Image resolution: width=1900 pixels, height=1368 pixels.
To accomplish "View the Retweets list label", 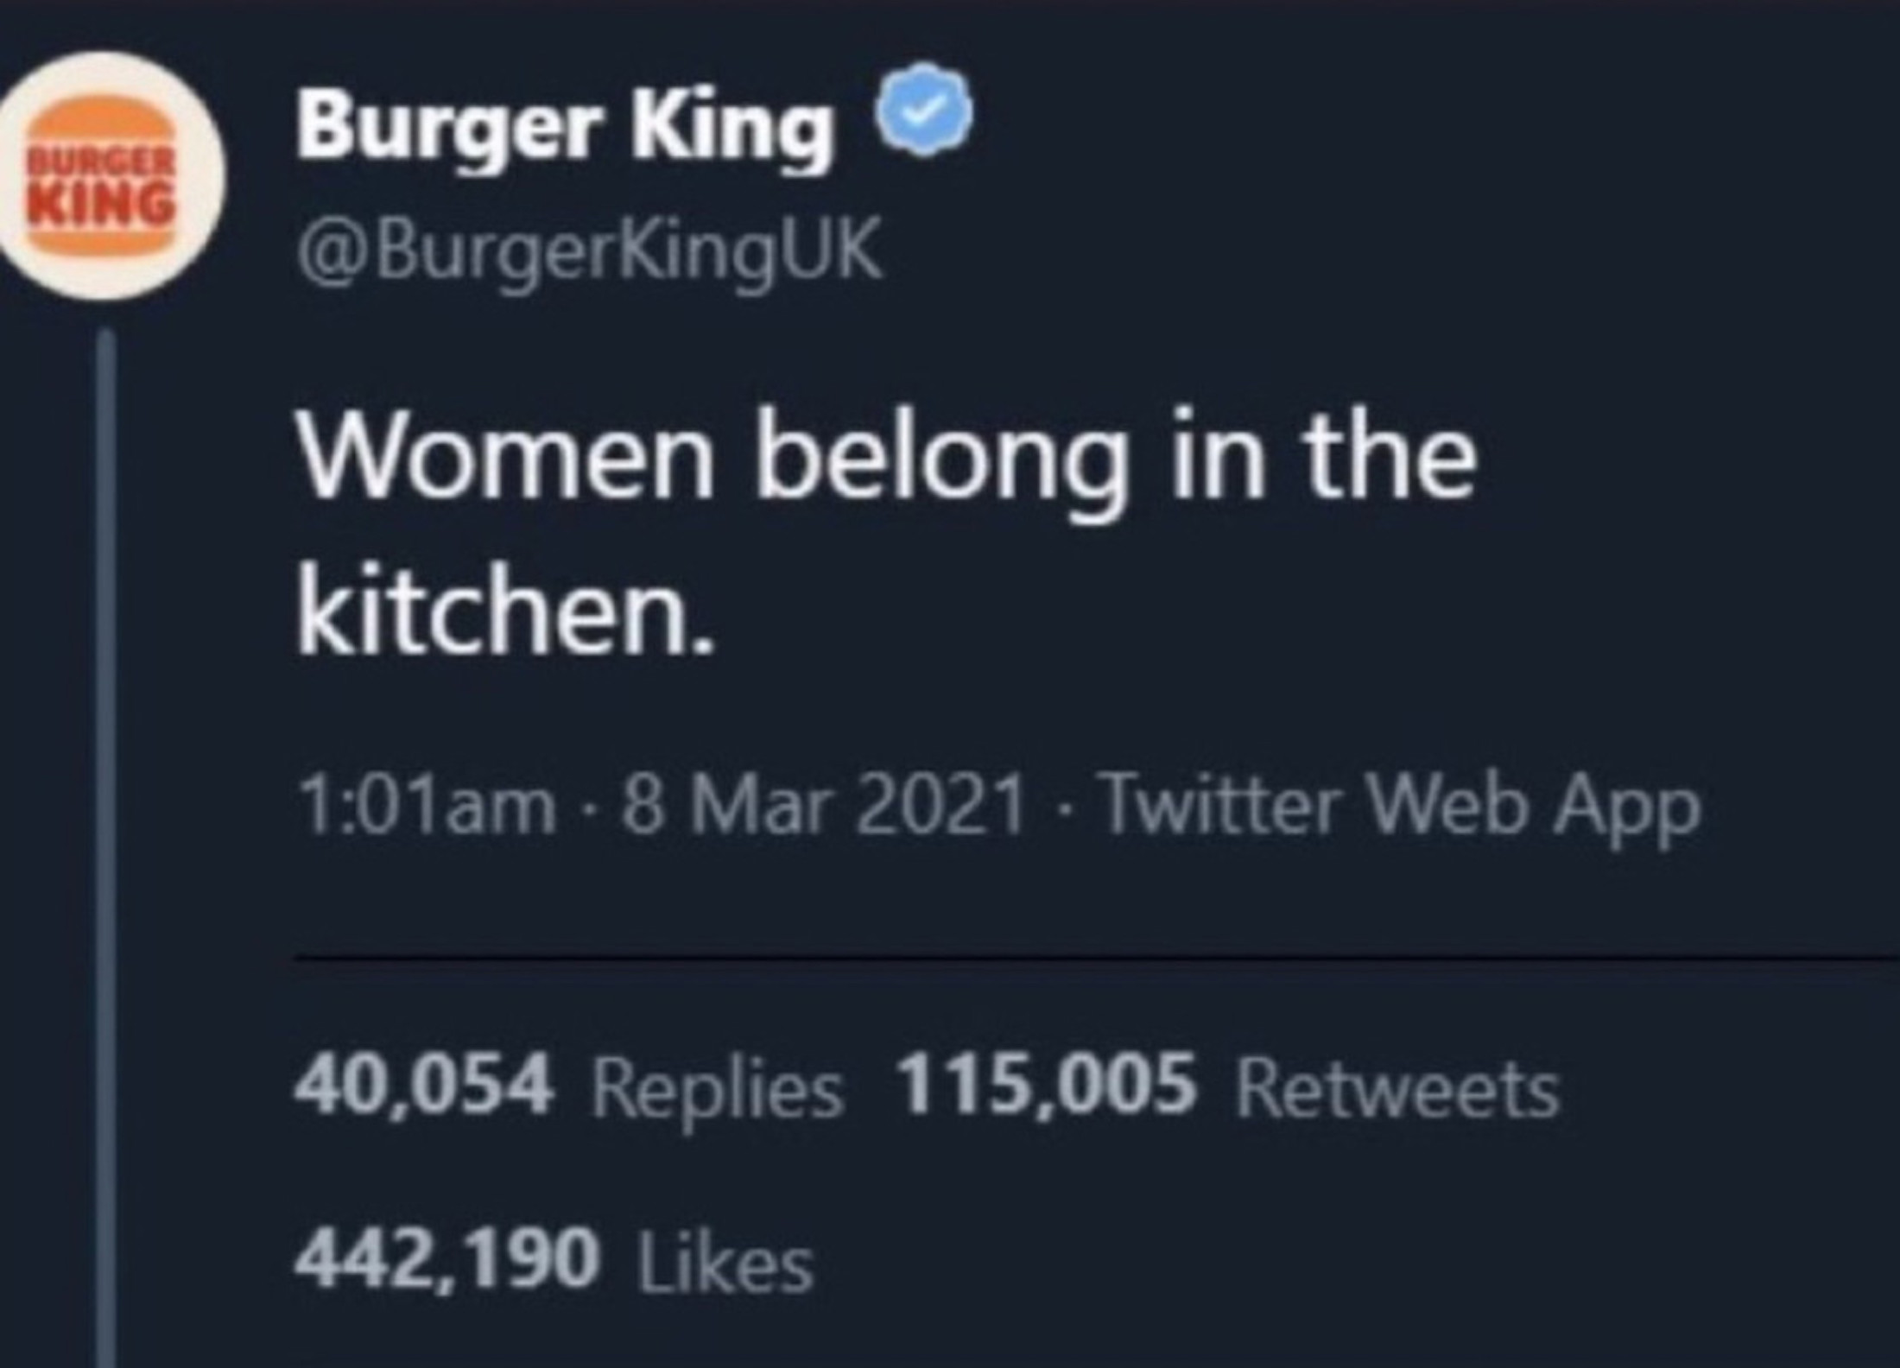I will click(x=1397, y=1090).
